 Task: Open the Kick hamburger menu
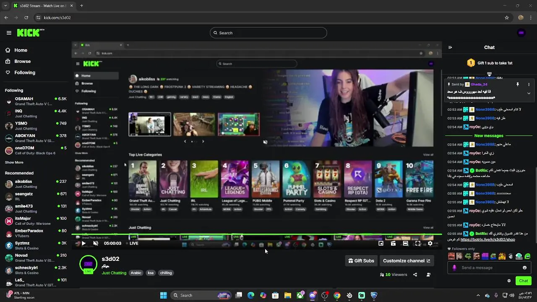[x=9, y=33]
